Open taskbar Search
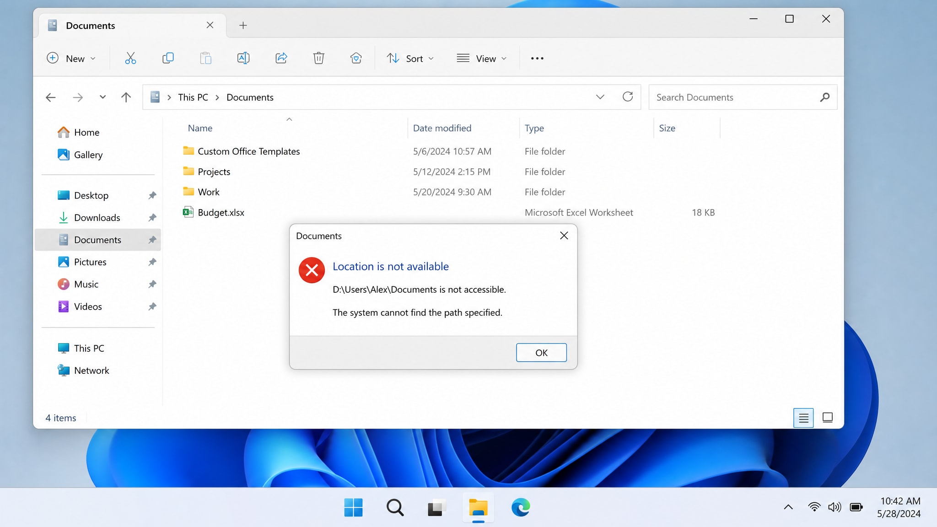 tap(395, 507)
